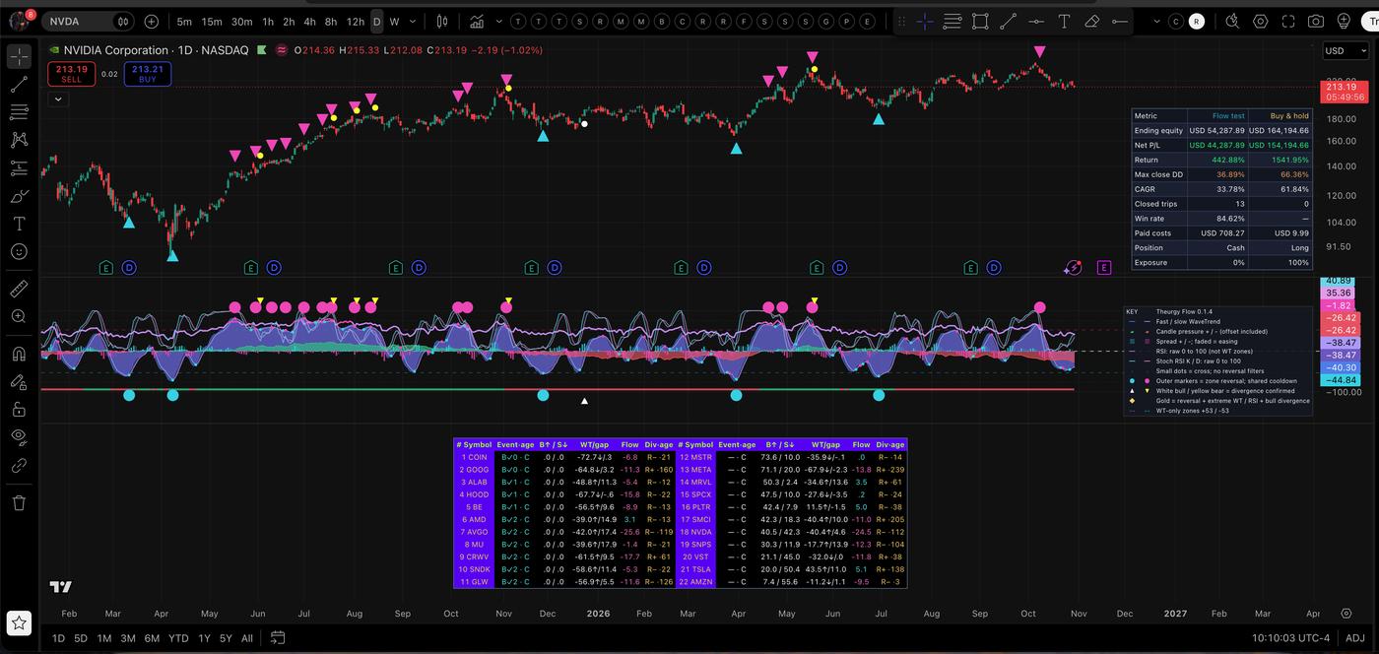The image size is (1379, 654).
Task: Select the text tool in left sidebar
Action: pos(19,225)
